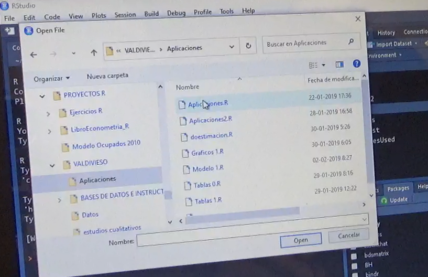
Task: Click the Open button
Action: (x=301, y=240)
